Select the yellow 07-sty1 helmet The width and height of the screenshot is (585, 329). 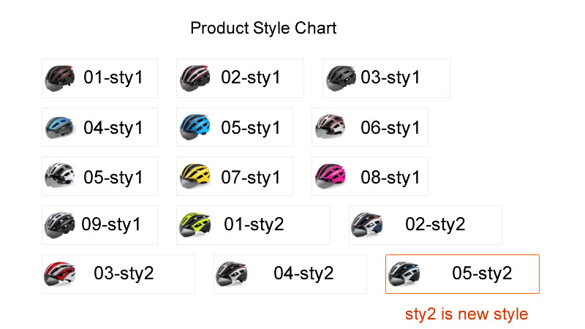[x=234, y=176]
